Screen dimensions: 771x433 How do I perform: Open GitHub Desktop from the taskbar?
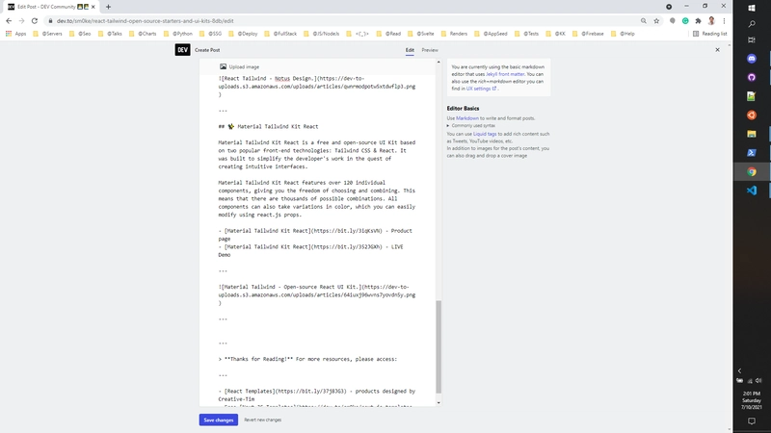click(x=752, y=78)
